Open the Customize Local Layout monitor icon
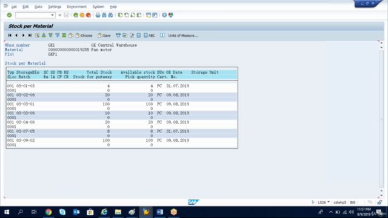The height and width of the screenshot is (218, 388). click(171, 15)
